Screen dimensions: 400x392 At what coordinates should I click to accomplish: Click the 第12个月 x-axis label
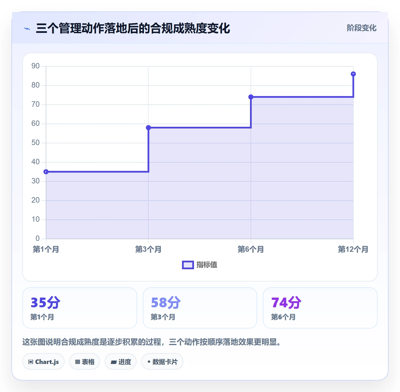coord(353,250)
